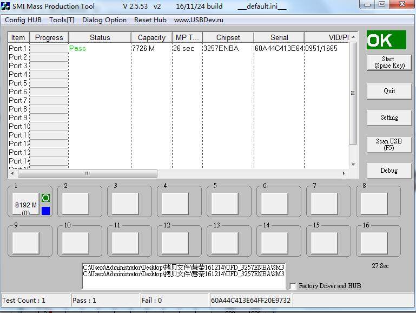
Task: Select empty port slot 15
Action: (x=324, y=243)
